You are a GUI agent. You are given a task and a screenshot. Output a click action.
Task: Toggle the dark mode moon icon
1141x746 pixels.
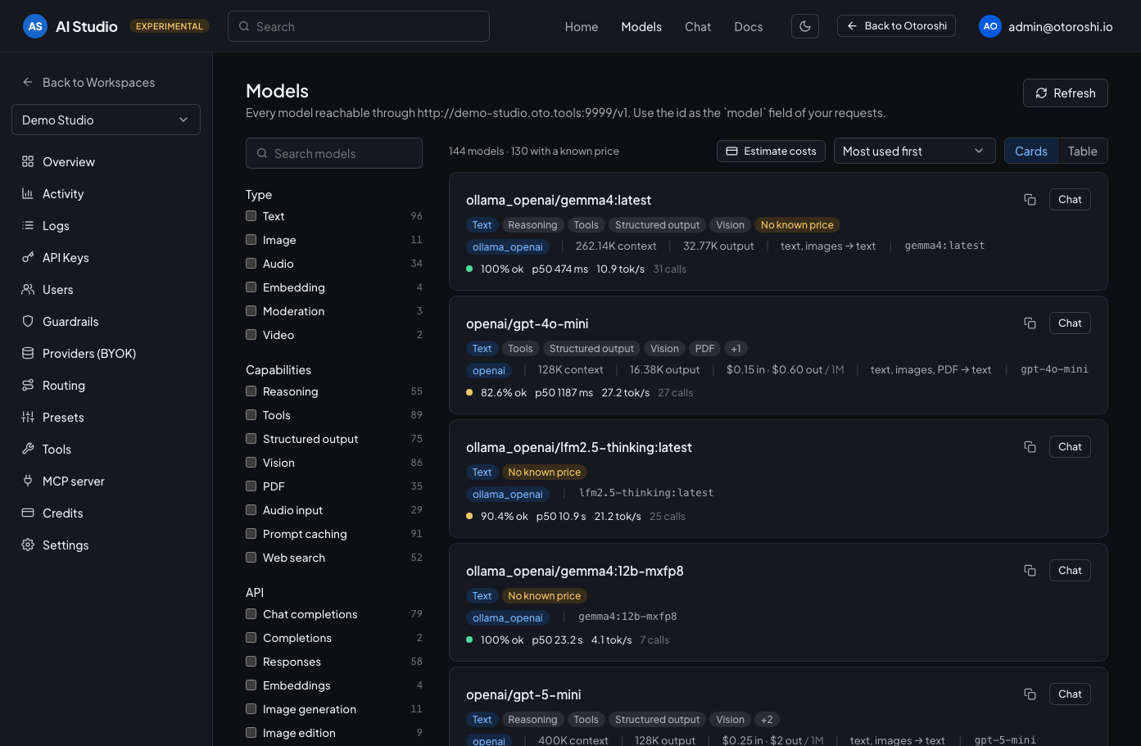[x=805, y=26]
